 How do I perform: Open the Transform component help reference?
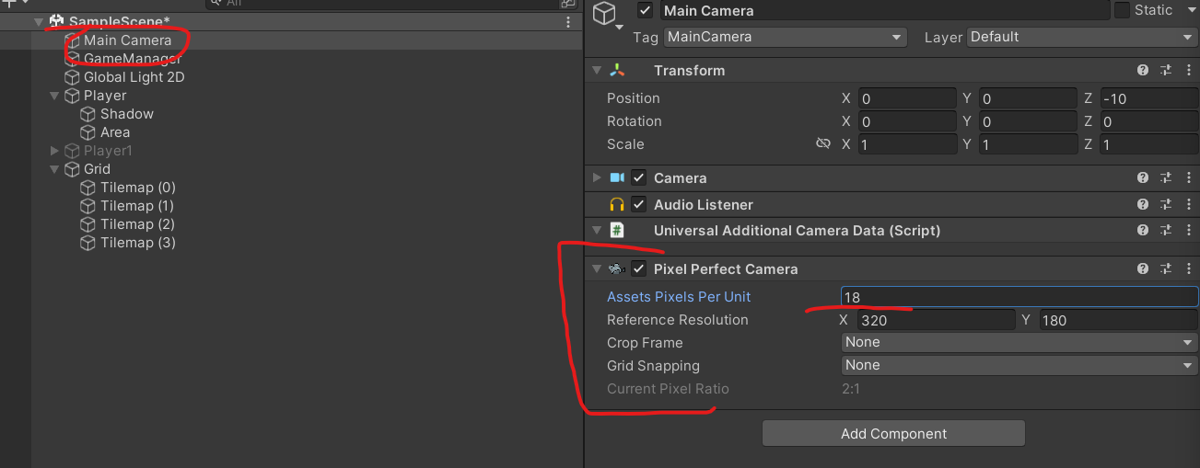1142,71
